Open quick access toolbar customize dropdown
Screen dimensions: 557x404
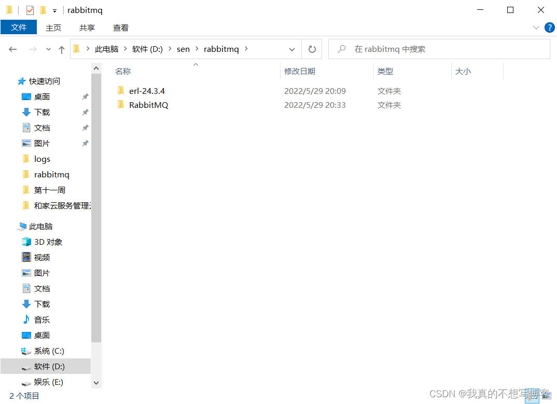pyautogui.click(x=54, y=11)
